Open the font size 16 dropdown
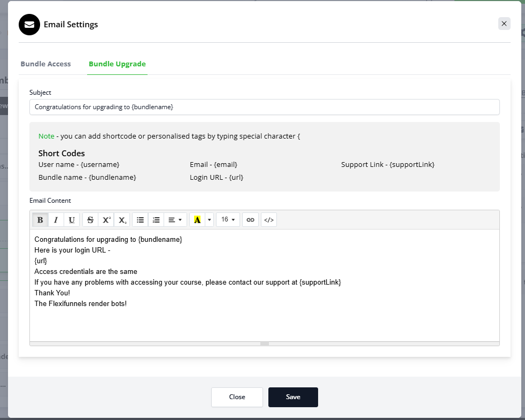The height and width of the screenshot is (420, 525). [228, 220]
